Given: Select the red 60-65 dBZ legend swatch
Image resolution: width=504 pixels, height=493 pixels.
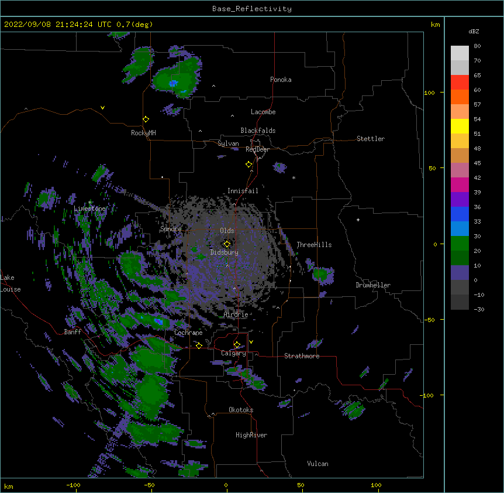Looking at the screenshot, I should tap(460, 83).
